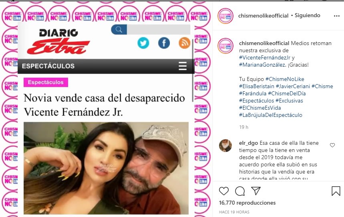Click the magnifier search button

pos(119,30)
